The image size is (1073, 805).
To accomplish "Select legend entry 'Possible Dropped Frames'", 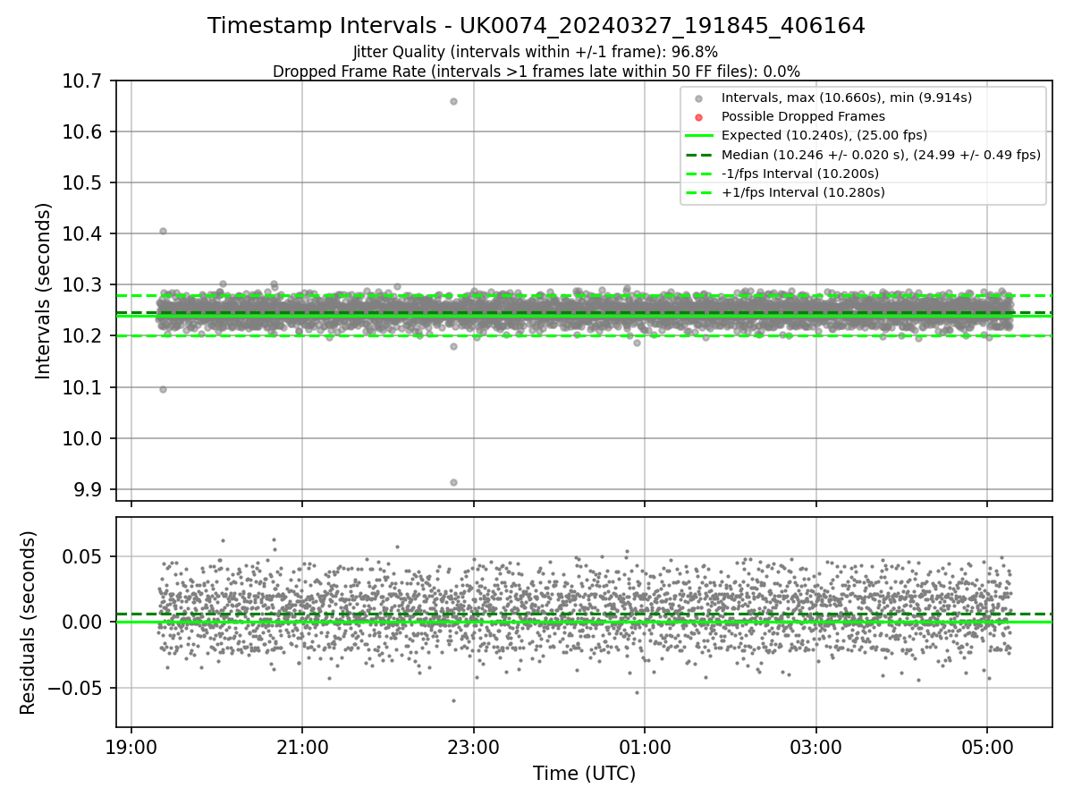I will coord(803,116).
